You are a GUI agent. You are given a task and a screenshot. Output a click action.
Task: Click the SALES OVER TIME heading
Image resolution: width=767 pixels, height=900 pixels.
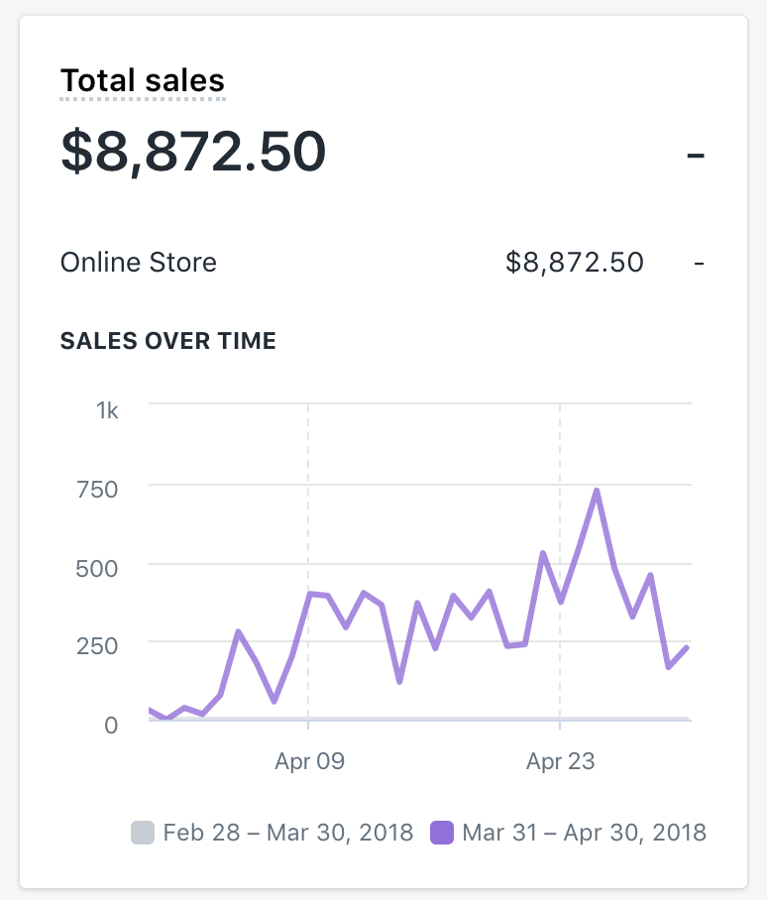click(x=168, y=342)
